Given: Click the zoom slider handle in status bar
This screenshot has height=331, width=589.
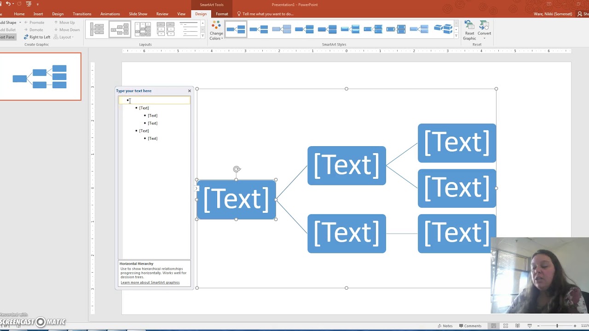Looking at the screenshot, I should pyautogui.click(x=557, y=326).
